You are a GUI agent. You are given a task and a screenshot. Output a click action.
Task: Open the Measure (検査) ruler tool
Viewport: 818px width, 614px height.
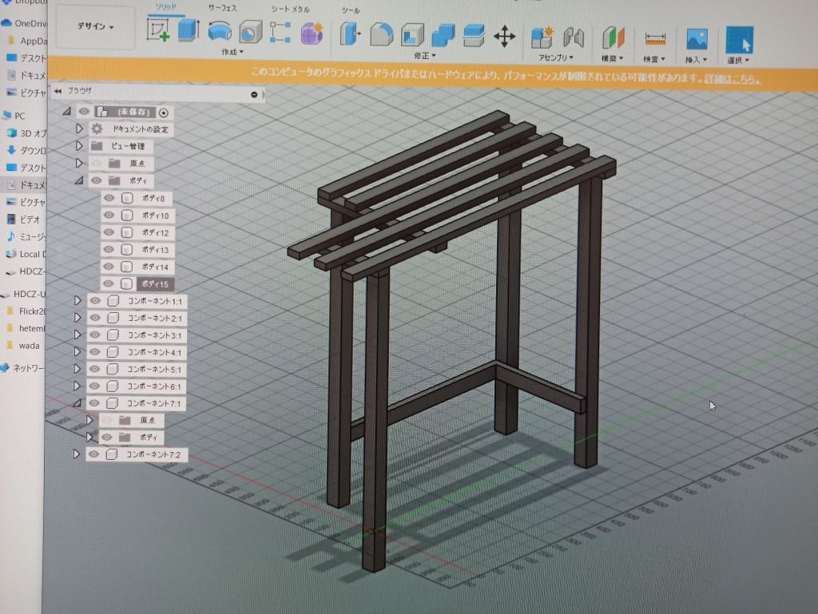655,38
